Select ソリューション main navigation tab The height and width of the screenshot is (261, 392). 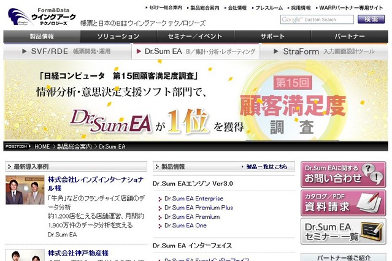[x=118, y=37]
